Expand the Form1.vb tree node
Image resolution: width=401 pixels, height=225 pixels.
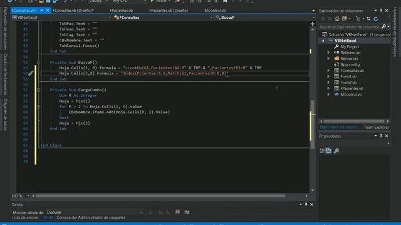coord(328,76)
